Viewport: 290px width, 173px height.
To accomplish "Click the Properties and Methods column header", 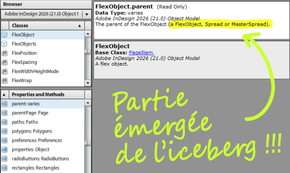I will [38, 94].
